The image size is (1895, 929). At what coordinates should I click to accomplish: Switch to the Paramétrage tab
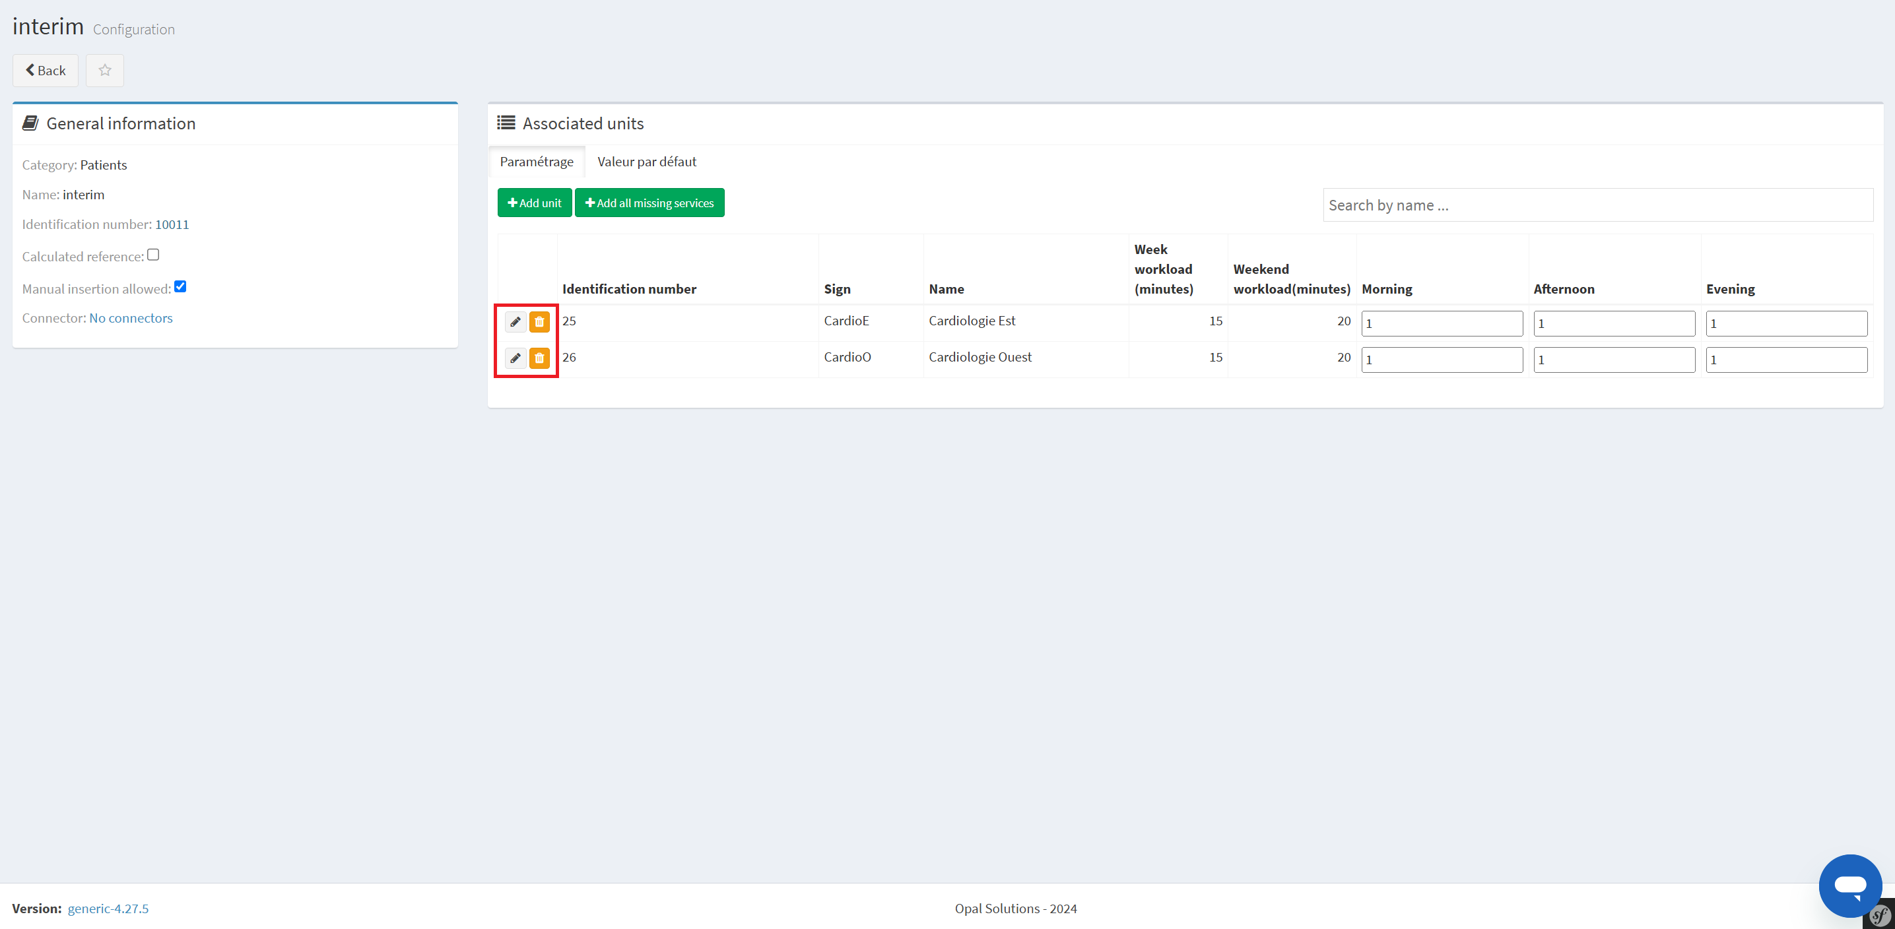point(536,162)
